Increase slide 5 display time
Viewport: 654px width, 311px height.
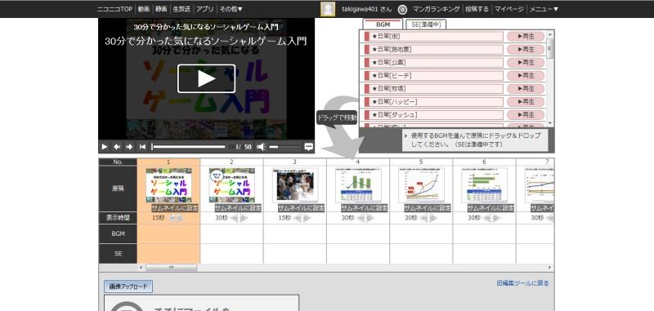point(432,218)
